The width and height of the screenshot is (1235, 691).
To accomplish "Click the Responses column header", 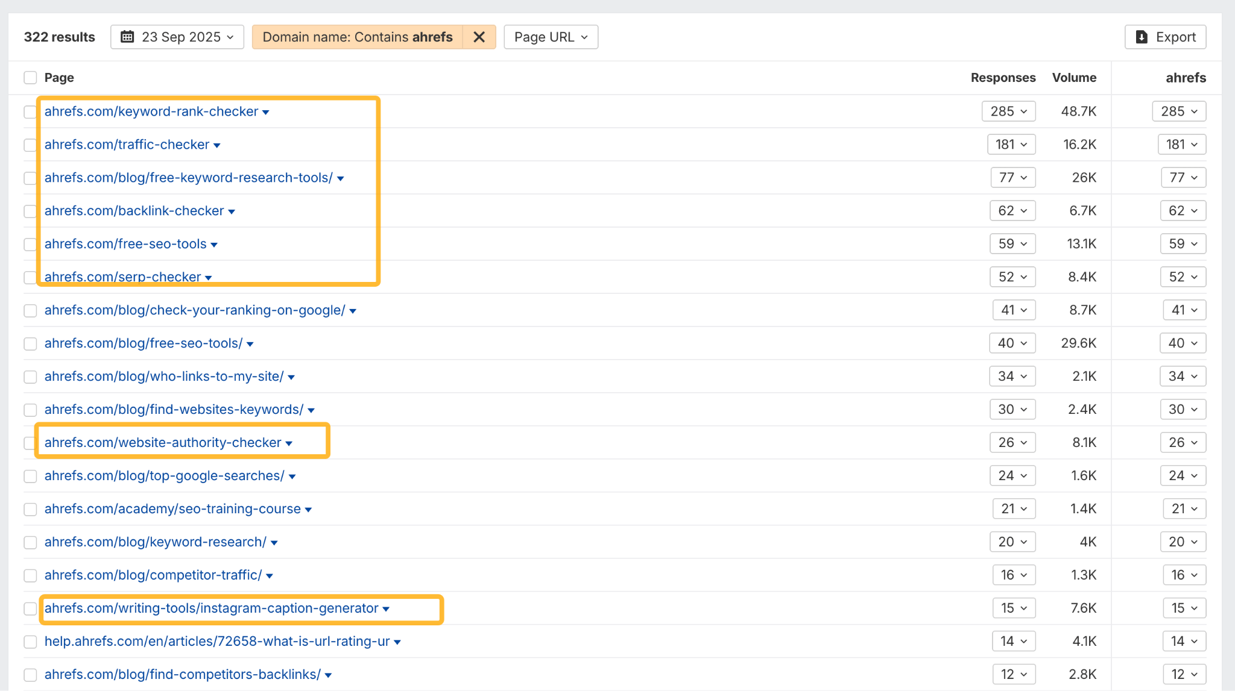I will coord(1003,77).
